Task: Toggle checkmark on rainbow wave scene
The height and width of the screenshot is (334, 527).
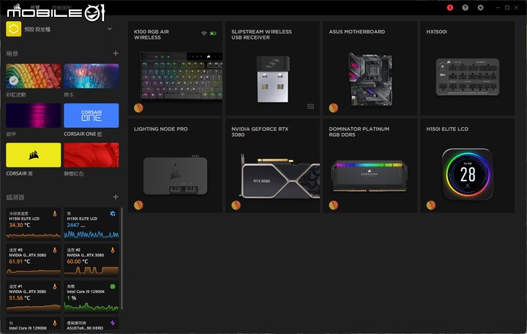Action: click(14, 80)
